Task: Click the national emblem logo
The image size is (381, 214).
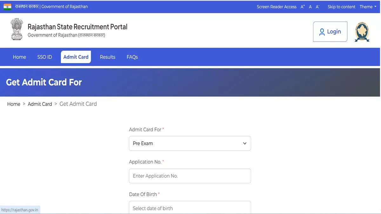Action: click(x=17, y=29)
